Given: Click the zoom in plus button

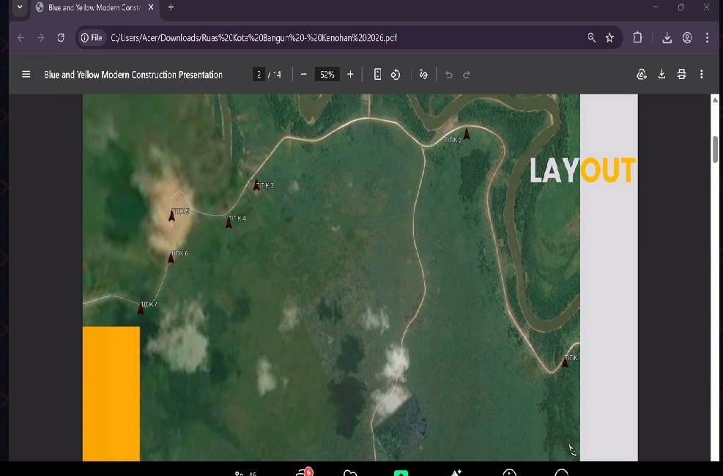Looking at the screenshot, I should click(350, 75).
